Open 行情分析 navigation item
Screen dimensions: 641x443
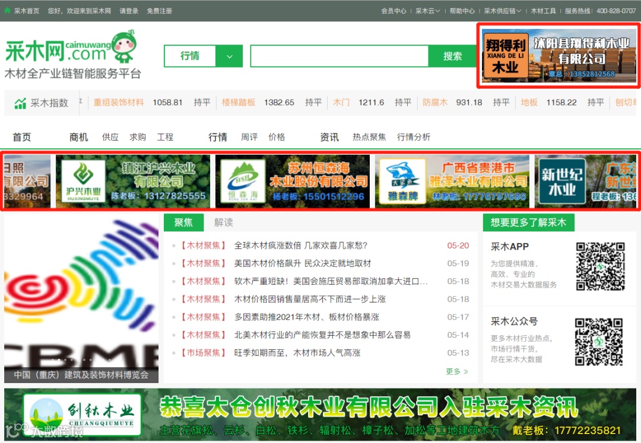(413, 137)
